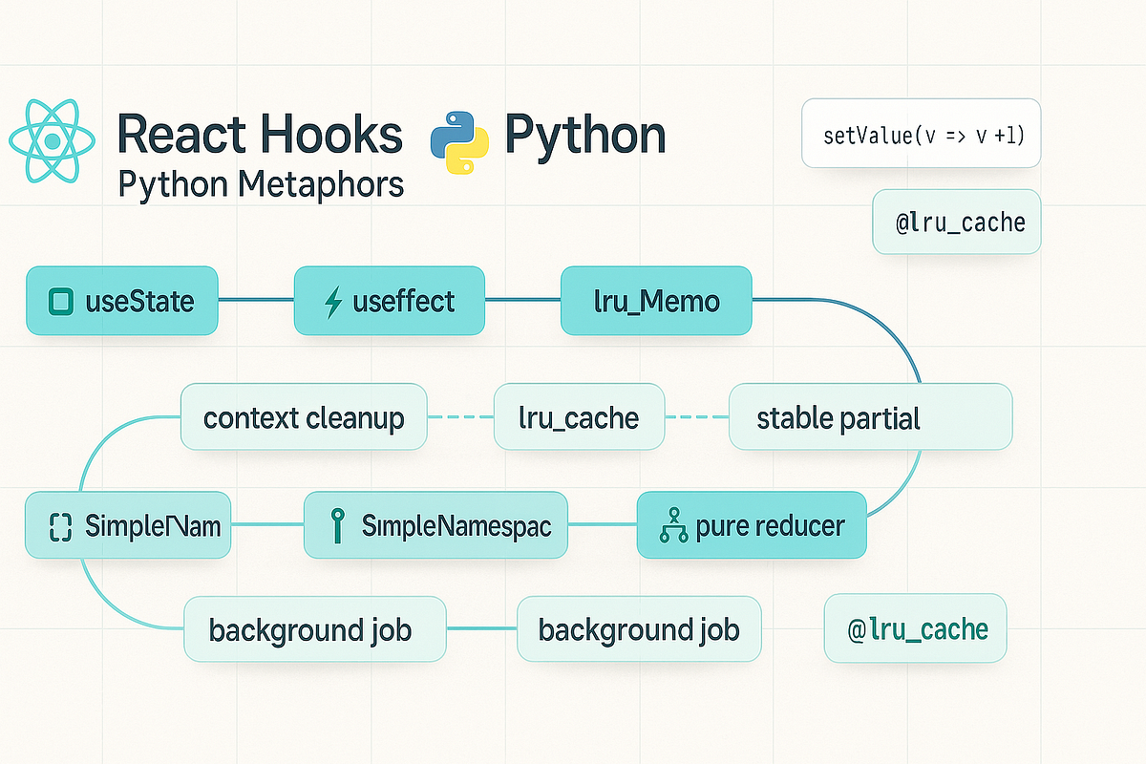
Task: Click the @lru_cache tag below the setValue box
Action: 957,223
